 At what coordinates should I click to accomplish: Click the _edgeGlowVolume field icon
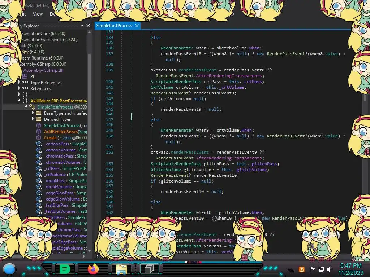[x=39, y=199]
